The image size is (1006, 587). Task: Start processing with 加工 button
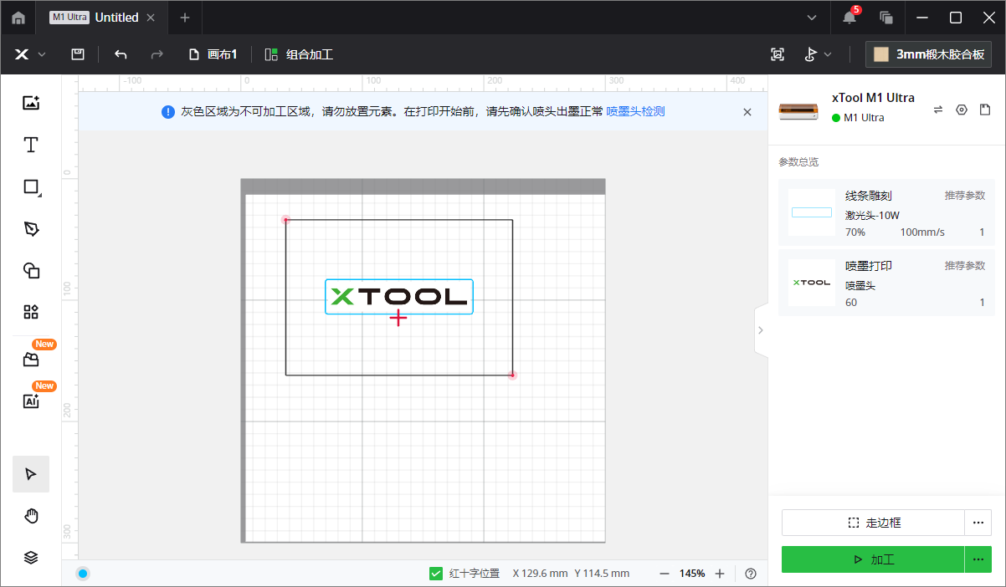tap(873, 559)
